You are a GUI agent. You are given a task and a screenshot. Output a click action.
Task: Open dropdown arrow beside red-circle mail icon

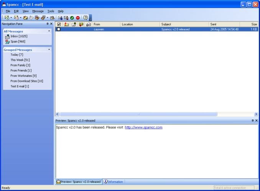click(21, 18)
